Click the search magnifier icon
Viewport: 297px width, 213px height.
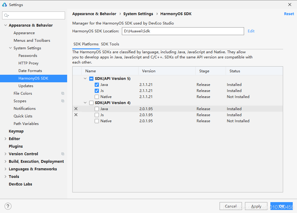pyautogui.click(x=6, y=15)
